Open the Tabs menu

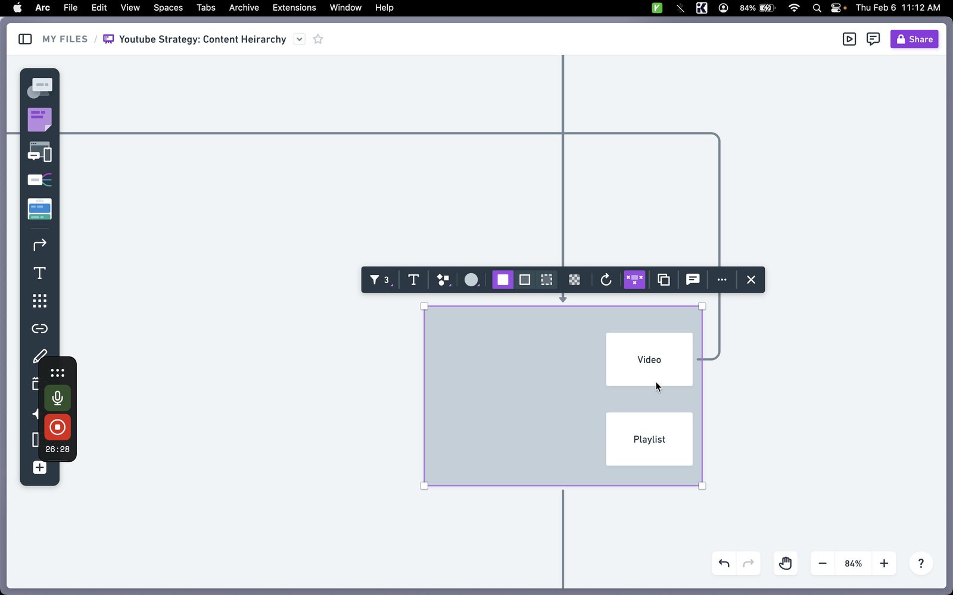[x=206, y=8]
